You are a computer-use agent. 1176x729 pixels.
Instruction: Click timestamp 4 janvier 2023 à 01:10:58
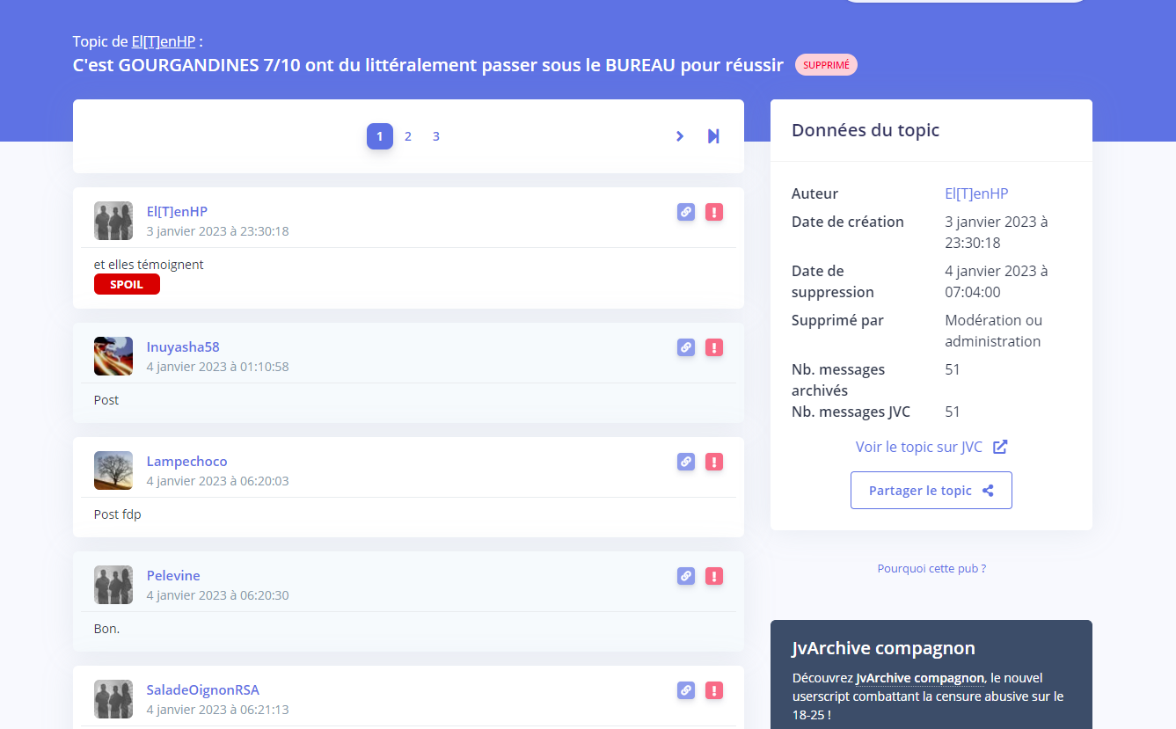click(x=217, y=367)
